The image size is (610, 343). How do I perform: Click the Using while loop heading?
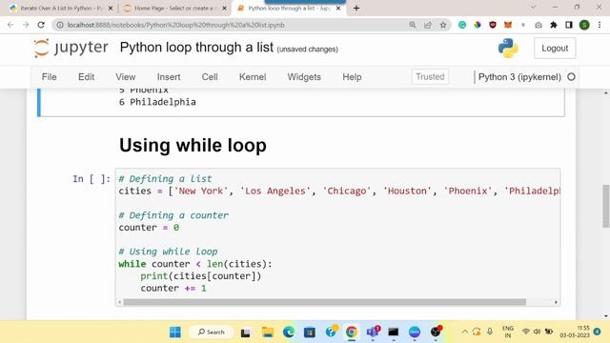click(193, 146)
